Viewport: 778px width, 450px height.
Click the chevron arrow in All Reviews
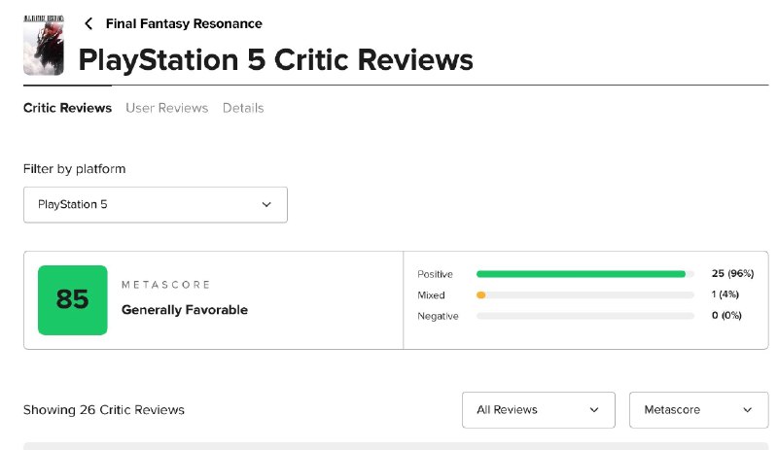594,410
